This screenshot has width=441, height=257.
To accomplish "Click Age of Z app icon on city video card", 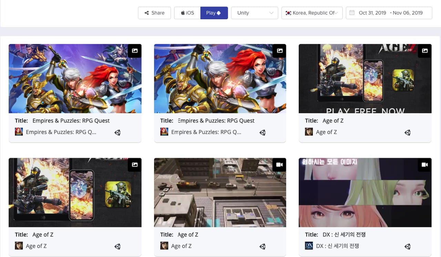I will tap(164, 246).
